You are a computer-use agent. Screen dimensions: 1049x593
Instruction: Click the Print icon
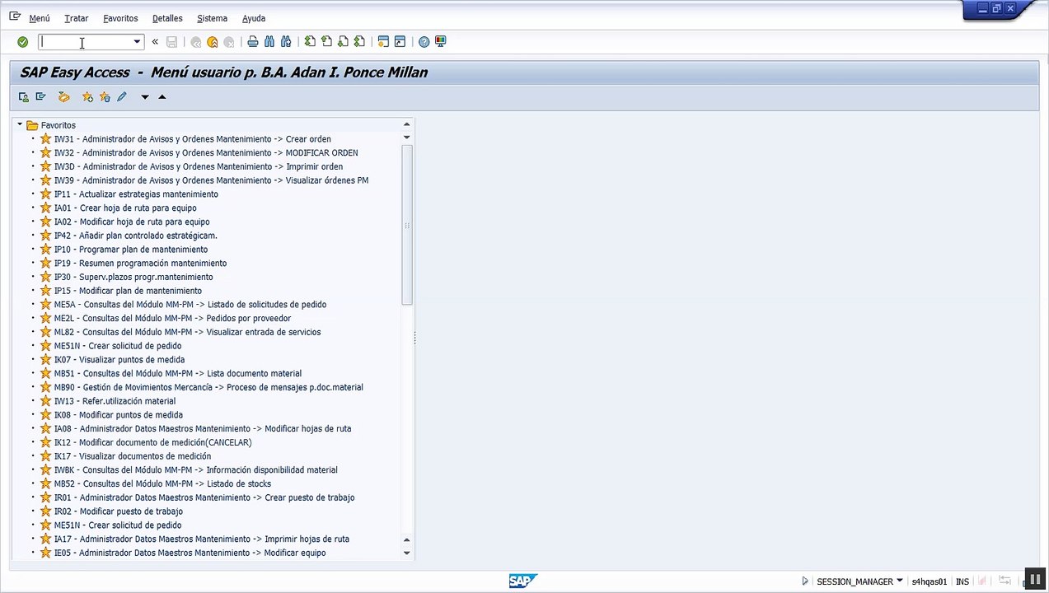click(x=253, y=42)
